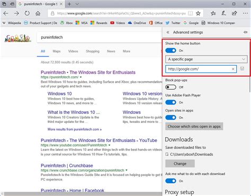The width and height of the screenshot is (251, 196).
Task: Open the Xbox favorite
Action: [x=66, y=23]
